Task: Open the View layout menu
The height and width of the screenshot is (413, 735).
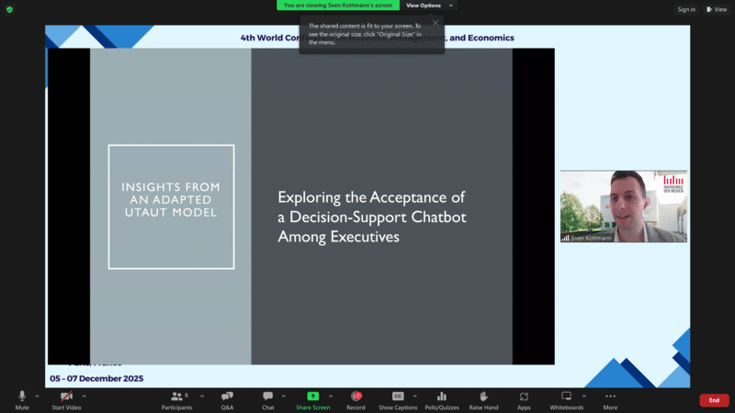Action: [716, 9]
